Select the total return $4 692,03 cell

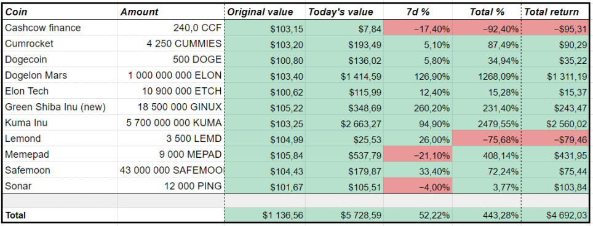click(555, 215)
